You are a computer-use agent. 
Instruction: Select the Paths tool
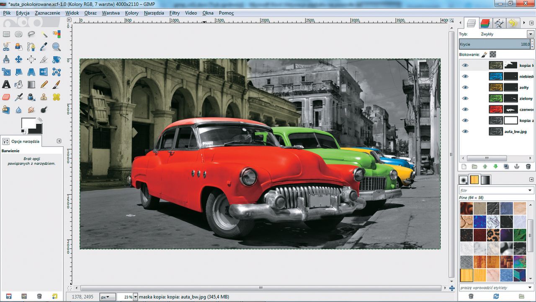(x=31, y=47)
